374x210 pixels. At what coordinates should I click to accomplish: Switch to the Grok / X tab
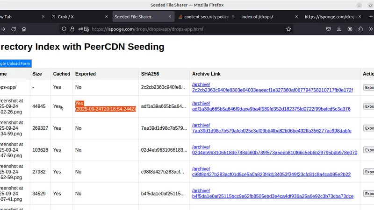pyautogui.click(x=65, y=17)
